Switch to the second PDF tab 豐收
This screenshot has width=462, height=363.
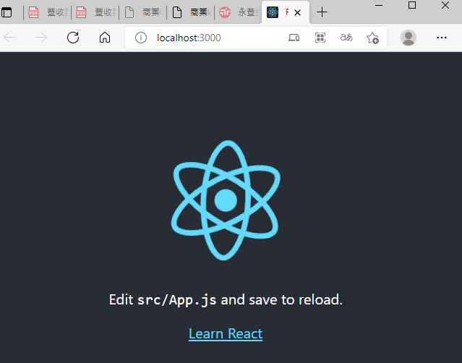95,12
